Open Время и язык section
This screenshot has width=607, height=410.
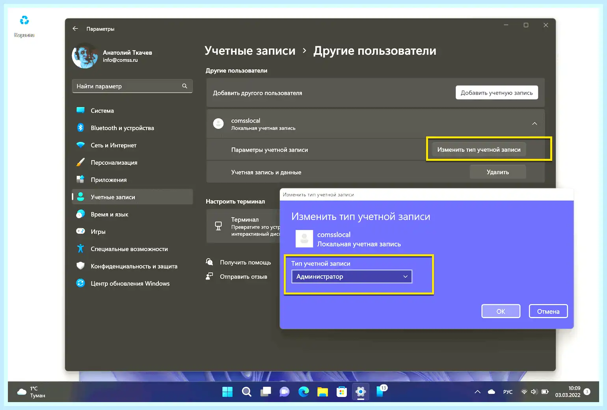pyautogui.click(x=132, y=214)
